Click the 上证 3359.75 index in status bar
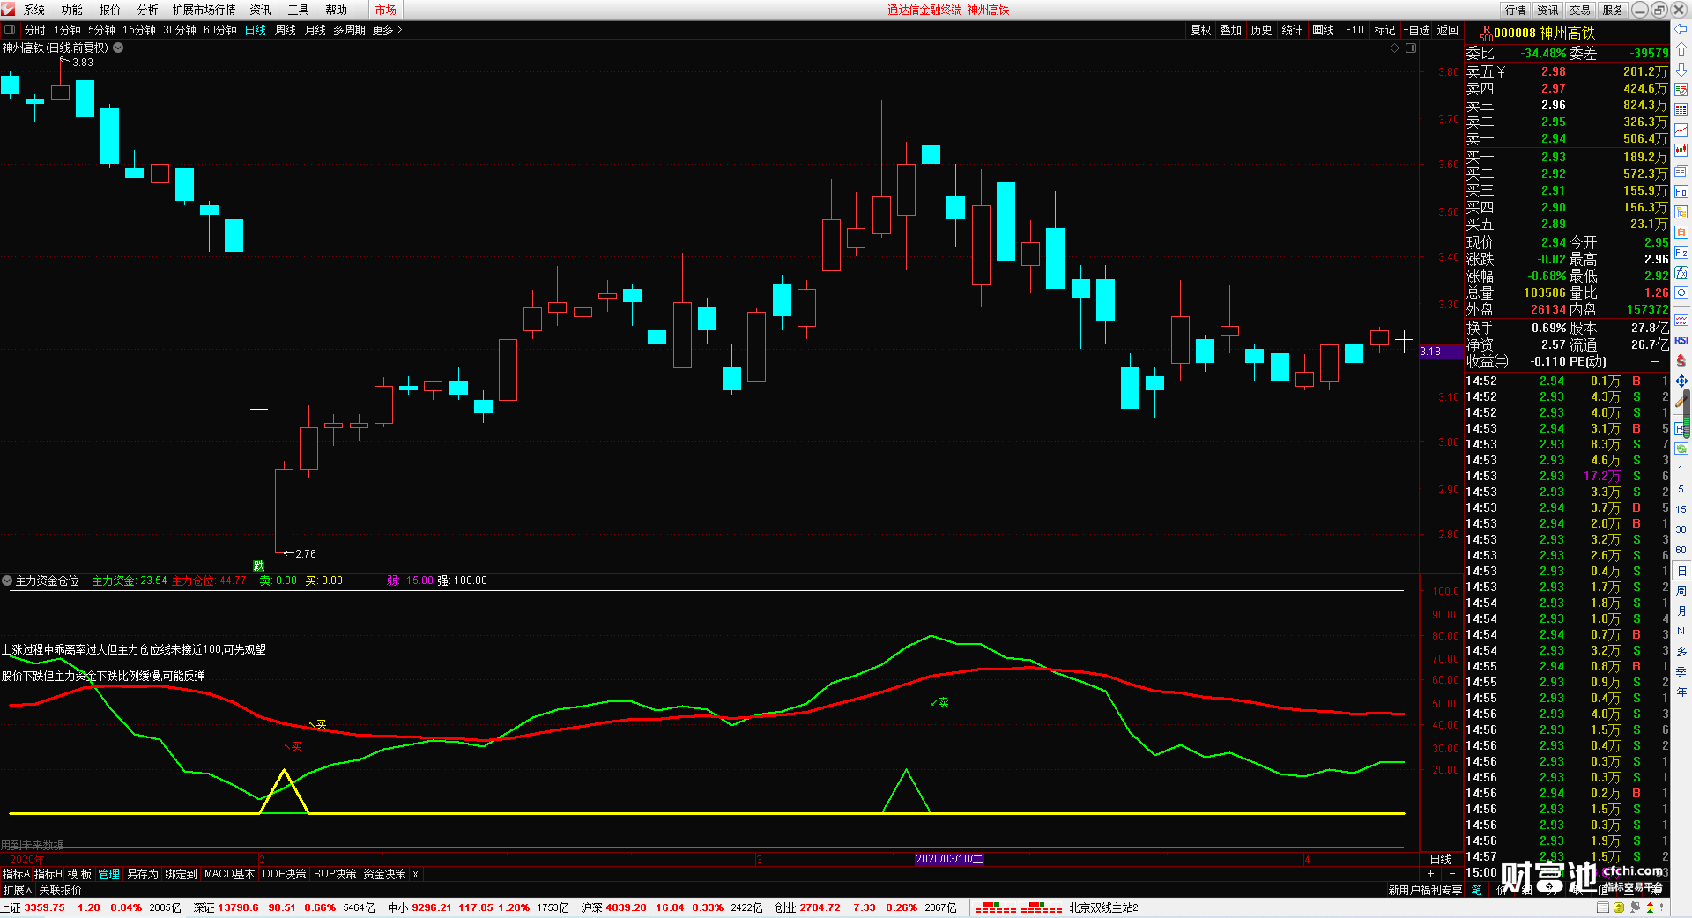Viewport: 1692px width, 918px height. pos(33,907)
